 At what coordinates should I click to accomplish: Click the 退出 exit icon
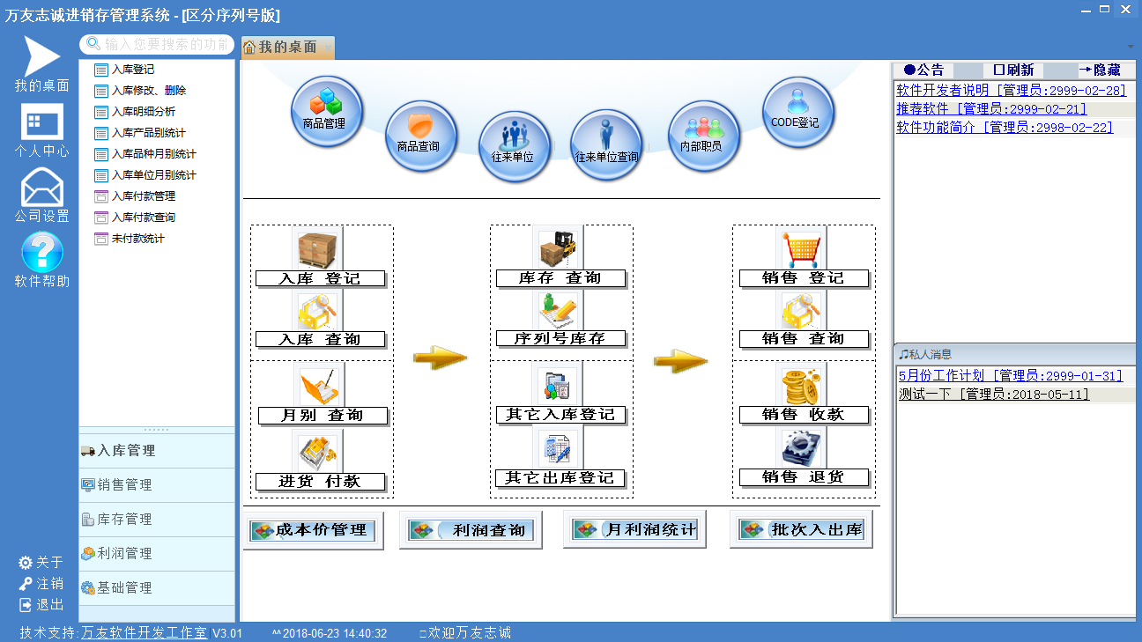click(26, 605)
